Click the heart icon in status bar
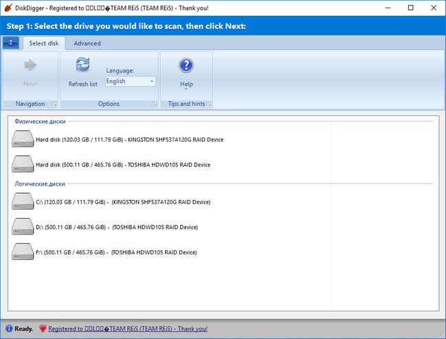 42,329
